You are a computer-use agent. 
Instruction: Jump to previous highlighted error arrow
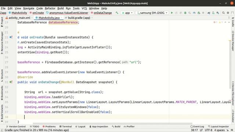coord(225,22)
